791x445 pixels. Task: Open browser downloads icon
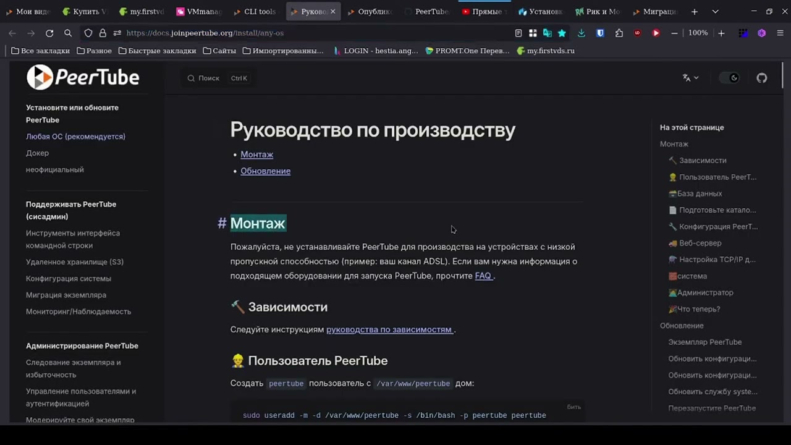(x=582, y=33)
